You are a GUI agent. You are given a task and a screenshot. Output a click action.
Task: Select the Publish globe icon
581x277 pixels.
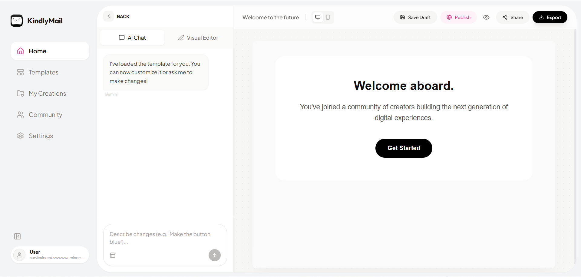449,17
